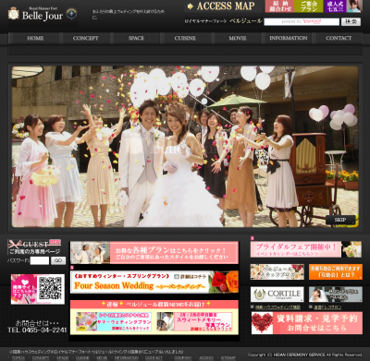The width and height of the screenshot is (370, 361).
Task: Click the GO button
Action: [x=58, y=260]
